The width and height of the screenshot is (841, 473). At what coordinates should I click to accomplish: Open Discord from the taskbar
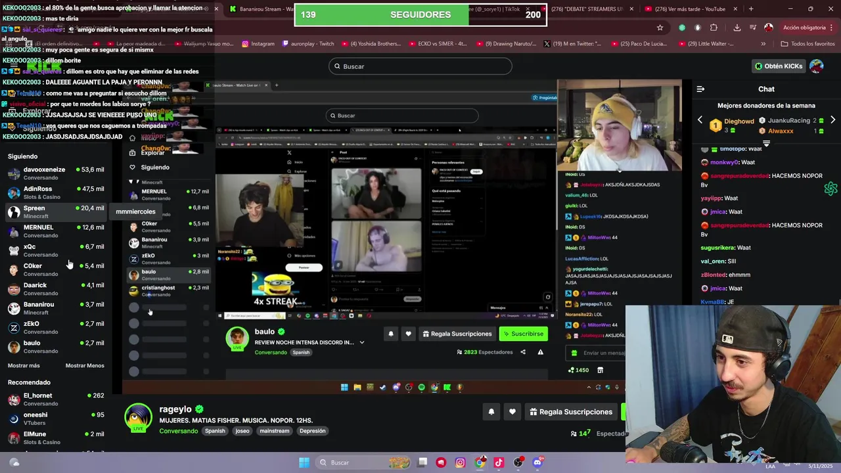(x=537, y=462)
